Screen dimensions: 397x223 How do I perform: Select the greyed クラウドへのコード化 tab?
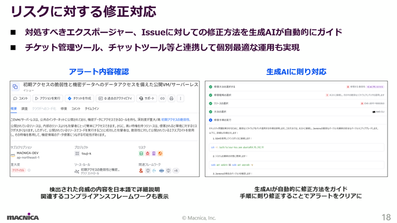pyautogui.click(x=44, y=109)
